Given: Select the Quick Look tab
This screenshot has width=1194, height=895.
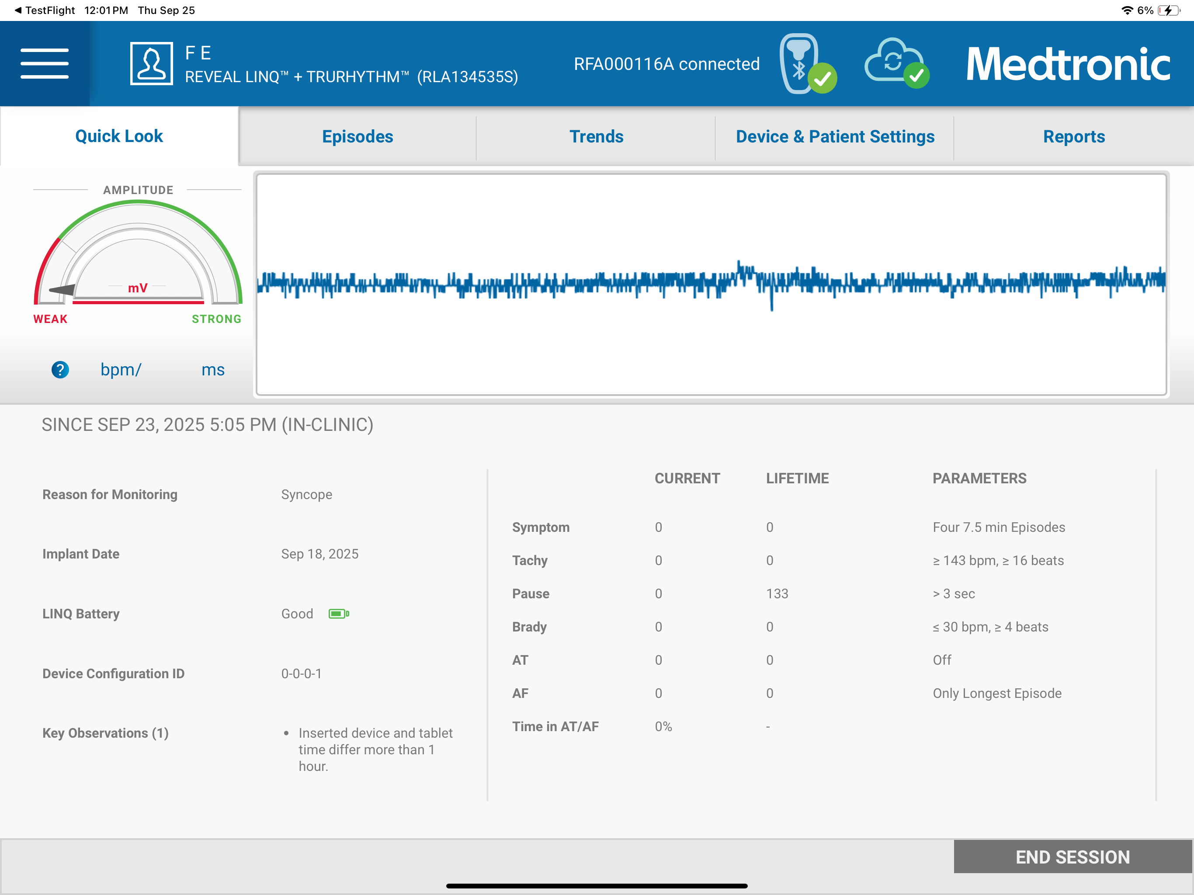Looking at the screenshot, I should 119,136.
